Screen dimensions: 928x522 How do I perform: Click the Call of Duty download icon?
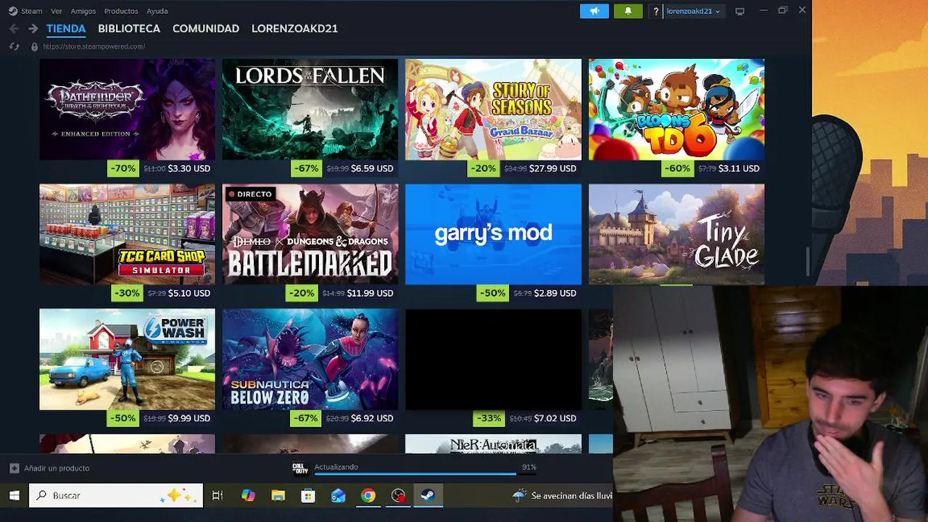click(300, 468)
